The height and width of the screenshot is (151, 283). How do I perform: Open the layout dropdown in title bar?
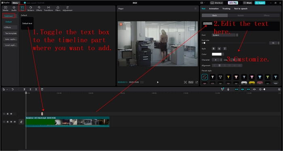203,3
